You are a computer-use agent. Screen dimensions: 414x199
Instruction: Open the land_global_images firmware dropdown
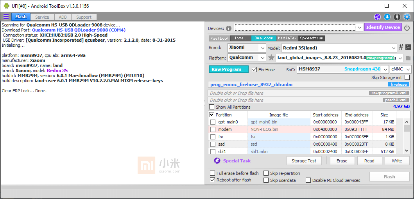click(x=400, y=58)
